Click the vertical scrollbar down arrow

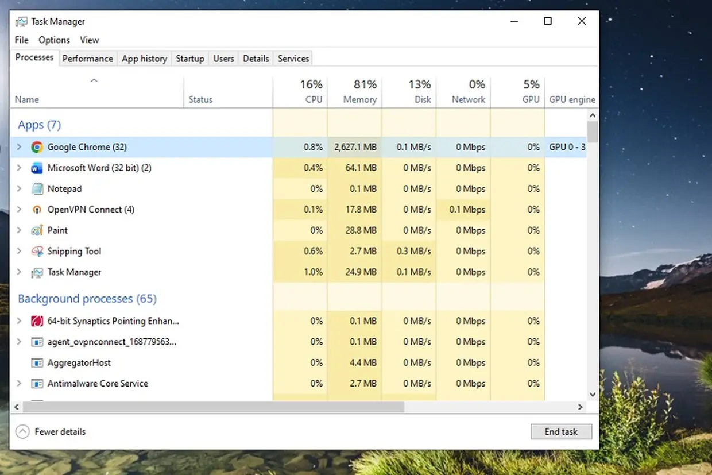coord(593,395)
